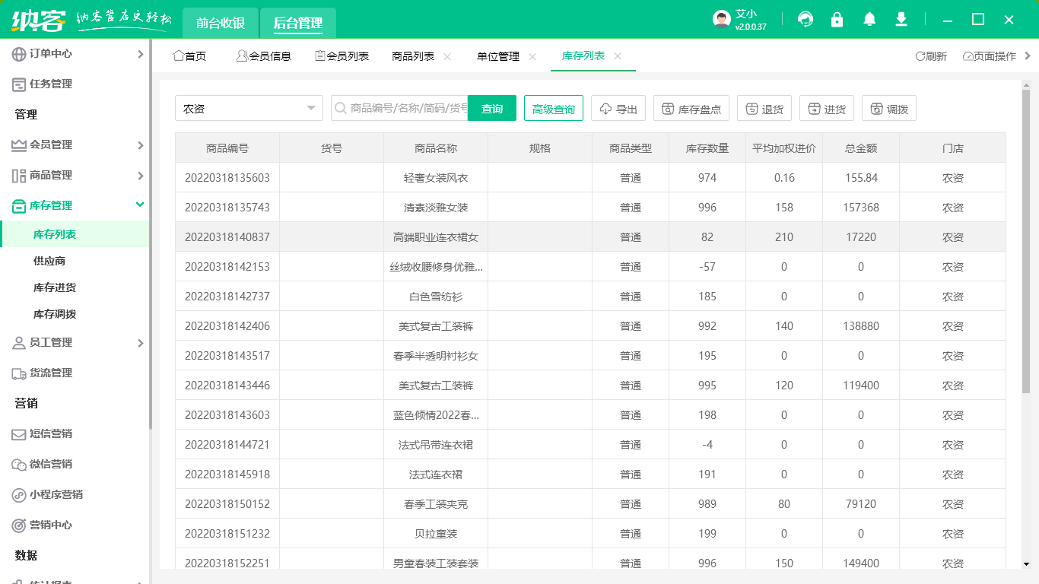Expand the 会员管理 menu chevron
1039x584 pixels.
tap(140, 145)
